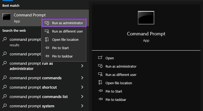Click large Command Prompt thumbnail in details panel

click(x=146, y=18)
